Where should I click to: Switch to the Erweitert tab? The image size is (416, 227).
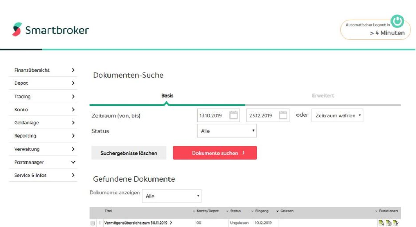pos(323,95)
